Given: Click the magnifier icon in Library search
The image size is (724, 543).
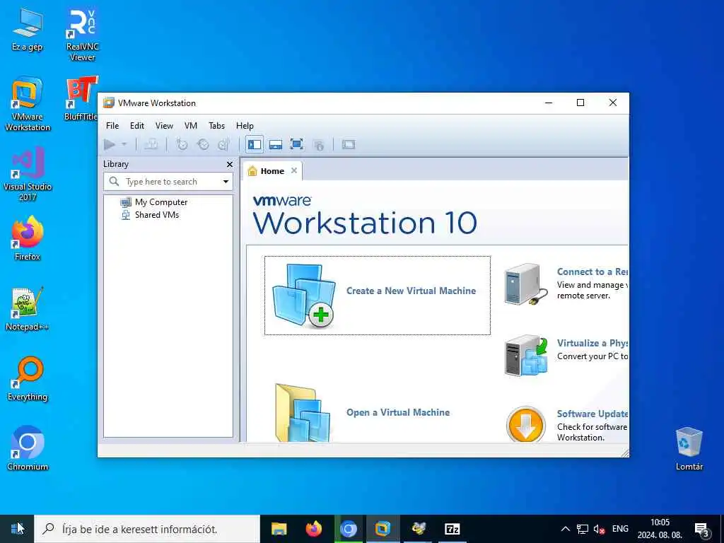Looking at the screenshot, I should coord(114,182).
